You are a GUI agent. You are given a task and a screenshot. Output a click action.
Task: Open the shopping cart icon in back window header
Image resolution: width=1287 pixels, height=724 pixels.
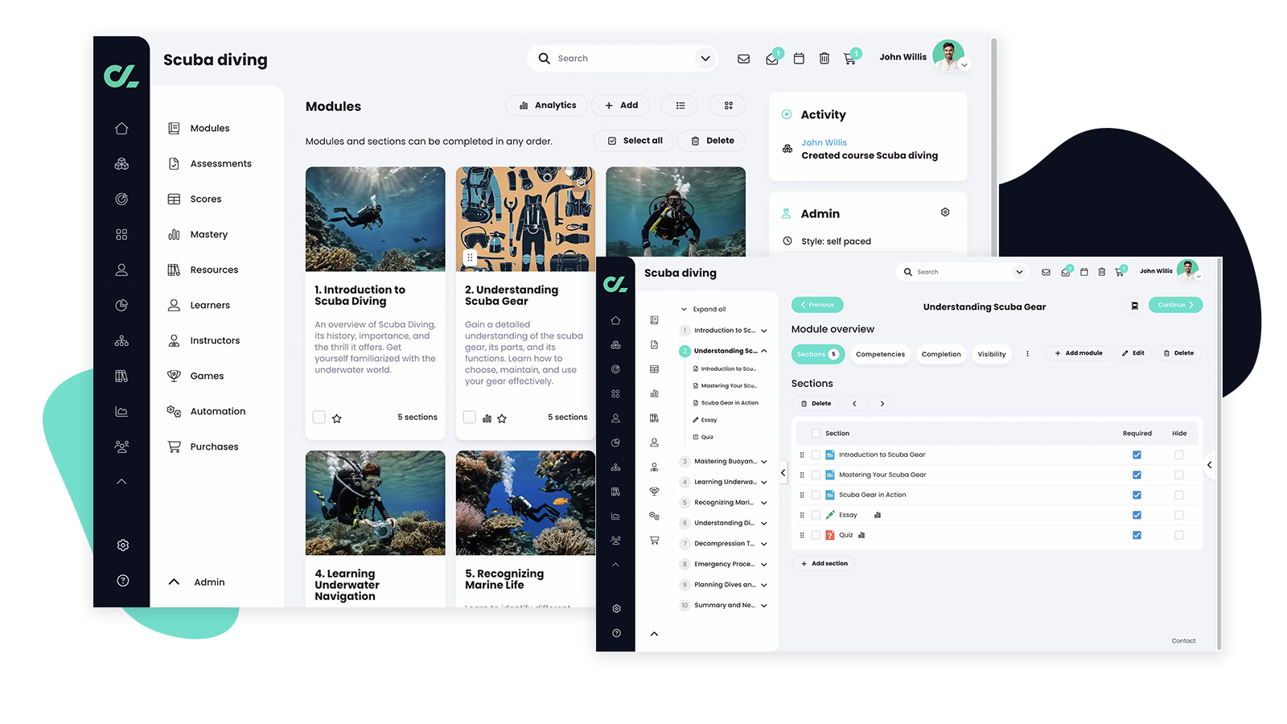point(849,59)
